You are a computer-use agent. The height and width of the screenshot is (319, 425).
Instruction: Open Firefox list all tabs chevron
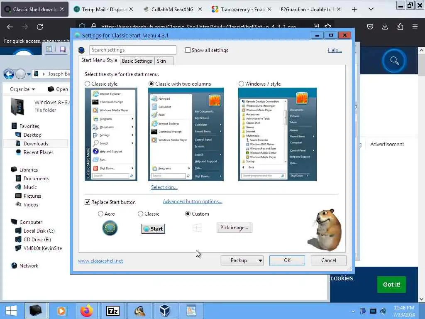click(x=371, y=10)
